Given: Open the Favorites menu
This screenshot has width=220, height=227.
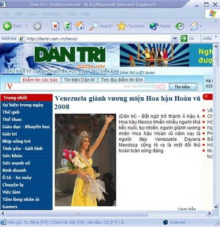Looking at the screenshot, I should pos(51,14).
